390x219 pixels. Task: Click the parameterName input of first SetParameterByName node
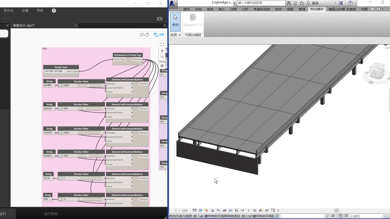(119, 88)
